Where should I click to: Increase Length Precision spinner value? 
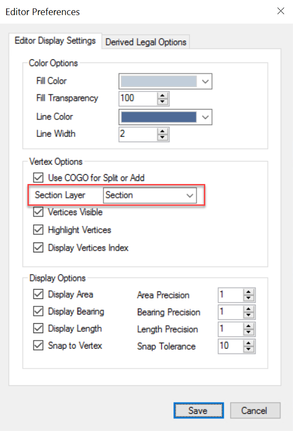click(x=249, y=326)
